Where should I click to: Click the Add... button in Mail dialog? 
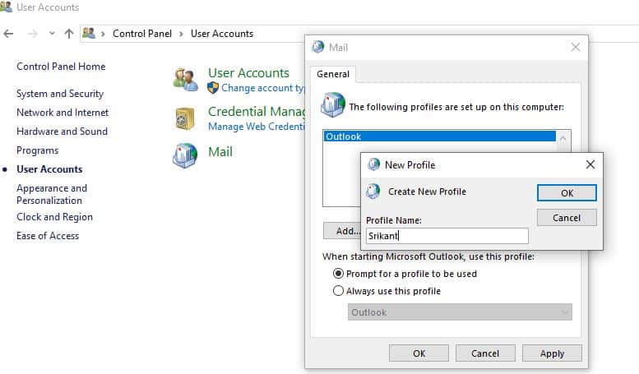coord(342,231)
